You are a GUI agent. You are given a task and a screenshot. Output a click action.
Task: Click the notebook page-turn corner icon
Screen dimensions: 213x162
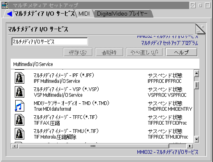click(x=200, y=29)
